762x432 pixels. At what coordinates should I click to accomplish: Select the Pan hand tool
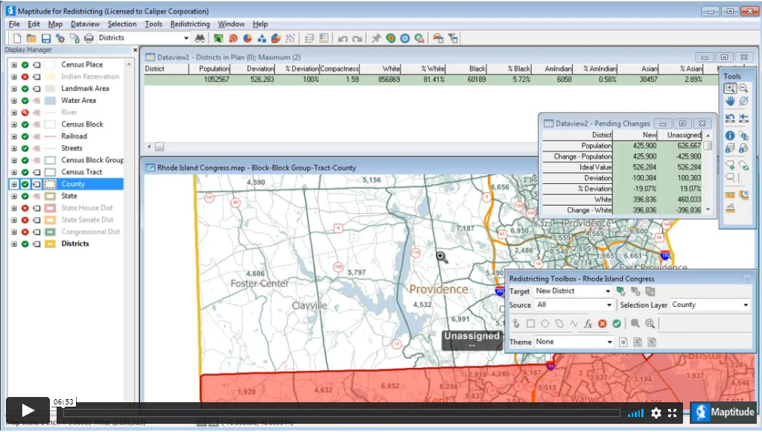(730, 101)
